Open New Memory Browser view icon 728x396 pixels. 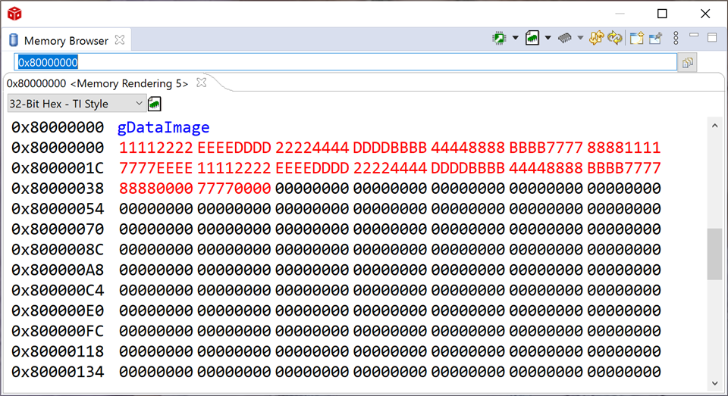636,38
